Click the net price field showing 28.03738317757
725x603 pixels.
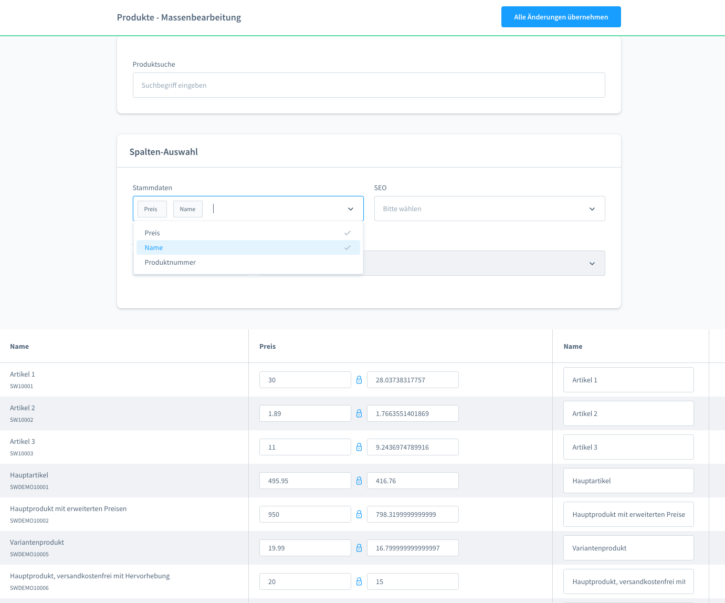click(412, 380)
